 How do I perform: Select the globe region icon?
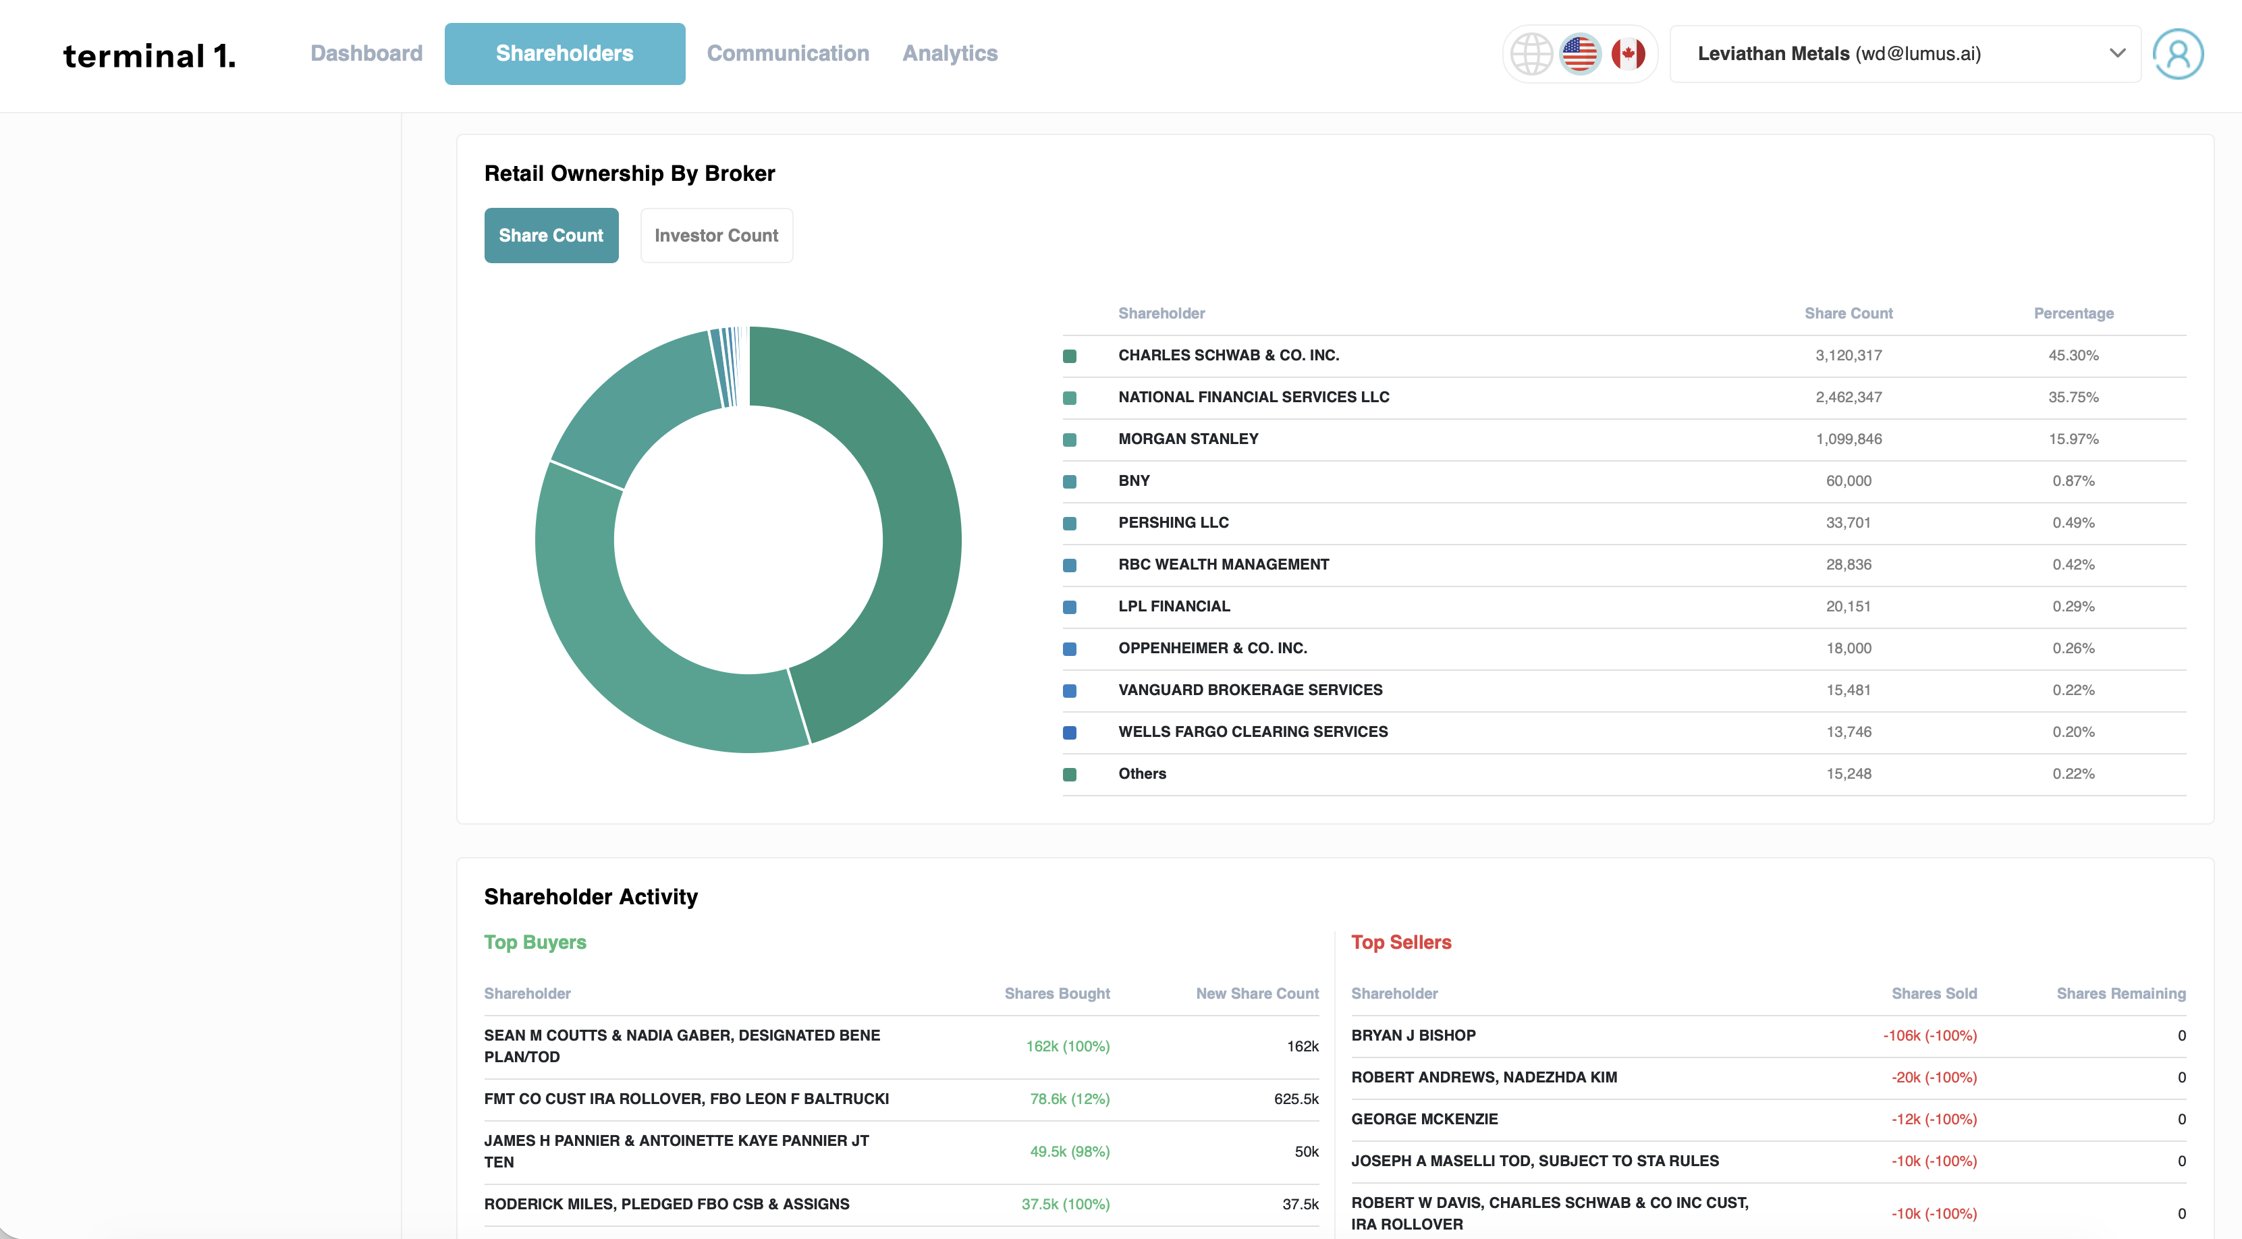pyautogui.click(x=1531, y=54)
